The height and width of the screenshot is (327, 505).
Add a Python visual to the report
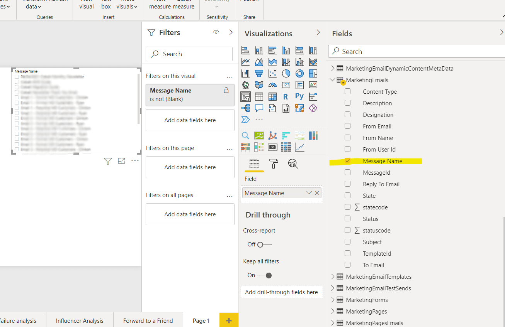pyautogui.click(x=299, y=96)
